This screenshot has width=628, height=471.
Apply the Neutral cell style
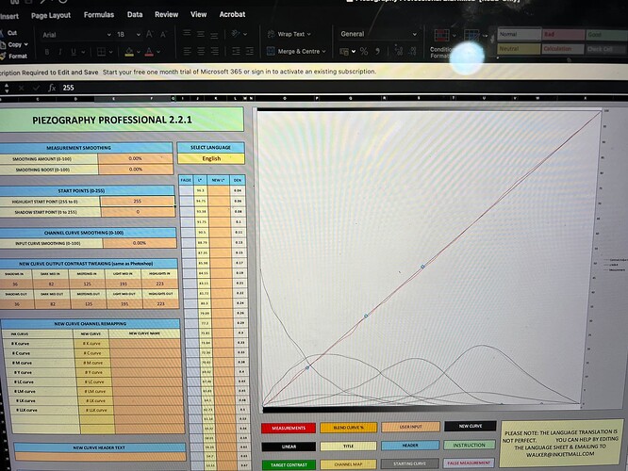pyautogui.click(x=519, y=48)
